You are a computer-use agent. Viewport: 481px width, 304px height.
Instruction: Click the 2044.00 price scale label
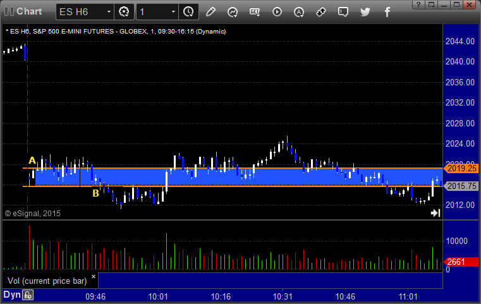pyautogui.click(x=460, y=41)
